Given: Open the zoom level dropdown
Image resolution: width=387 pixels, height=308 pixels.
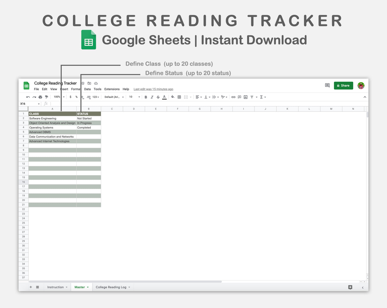Looking at the screenshot, I should coord(58,97).
